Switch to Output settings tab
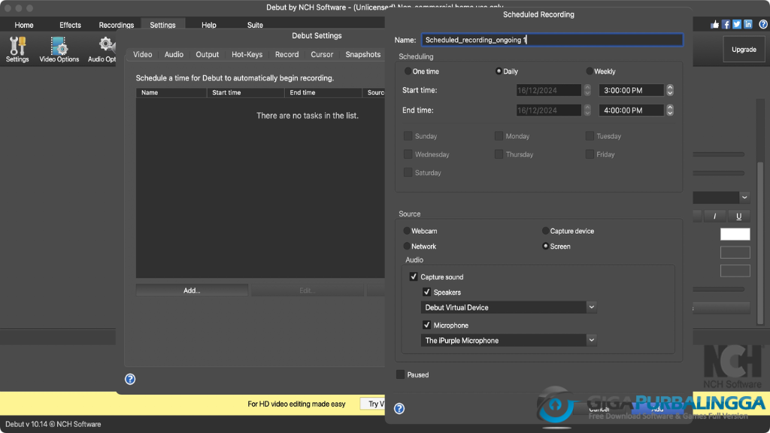The image size is (770, 433). [x=208, y=54]
